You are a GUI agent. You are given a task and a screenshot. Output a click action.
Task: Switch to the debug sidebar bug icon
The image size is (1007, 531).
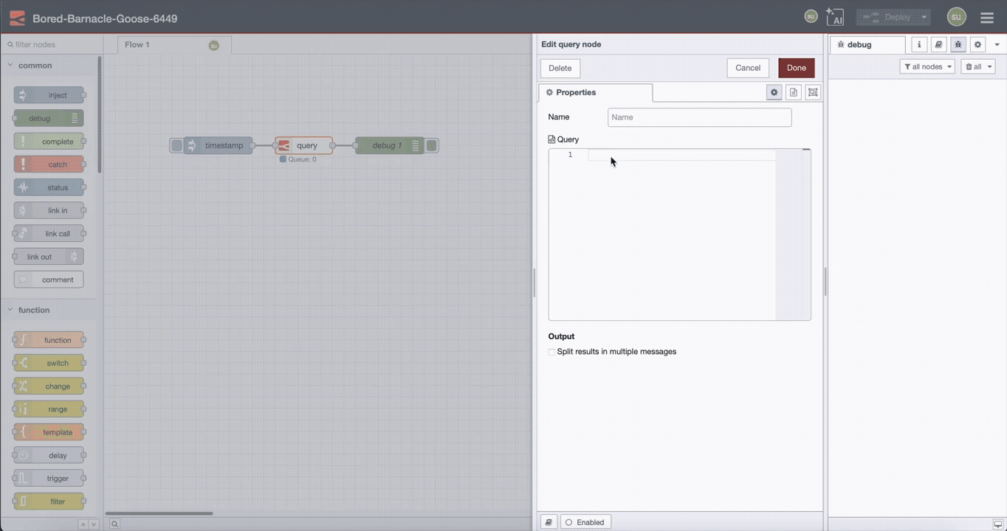(958, 44)
